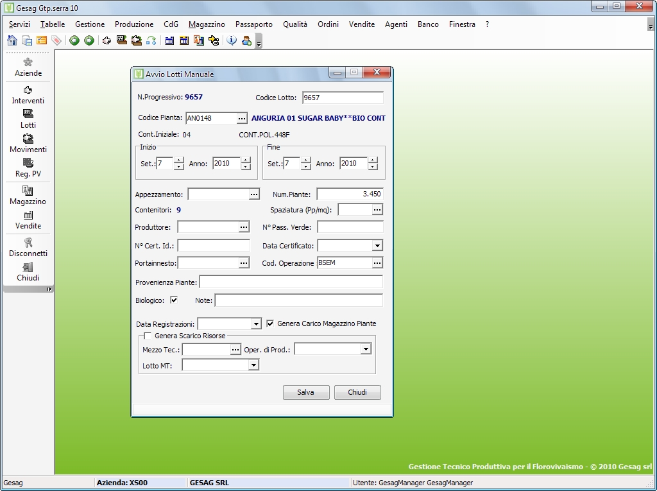
Task: Open Magazzino in the left sidebar
Action: point(28,195)
